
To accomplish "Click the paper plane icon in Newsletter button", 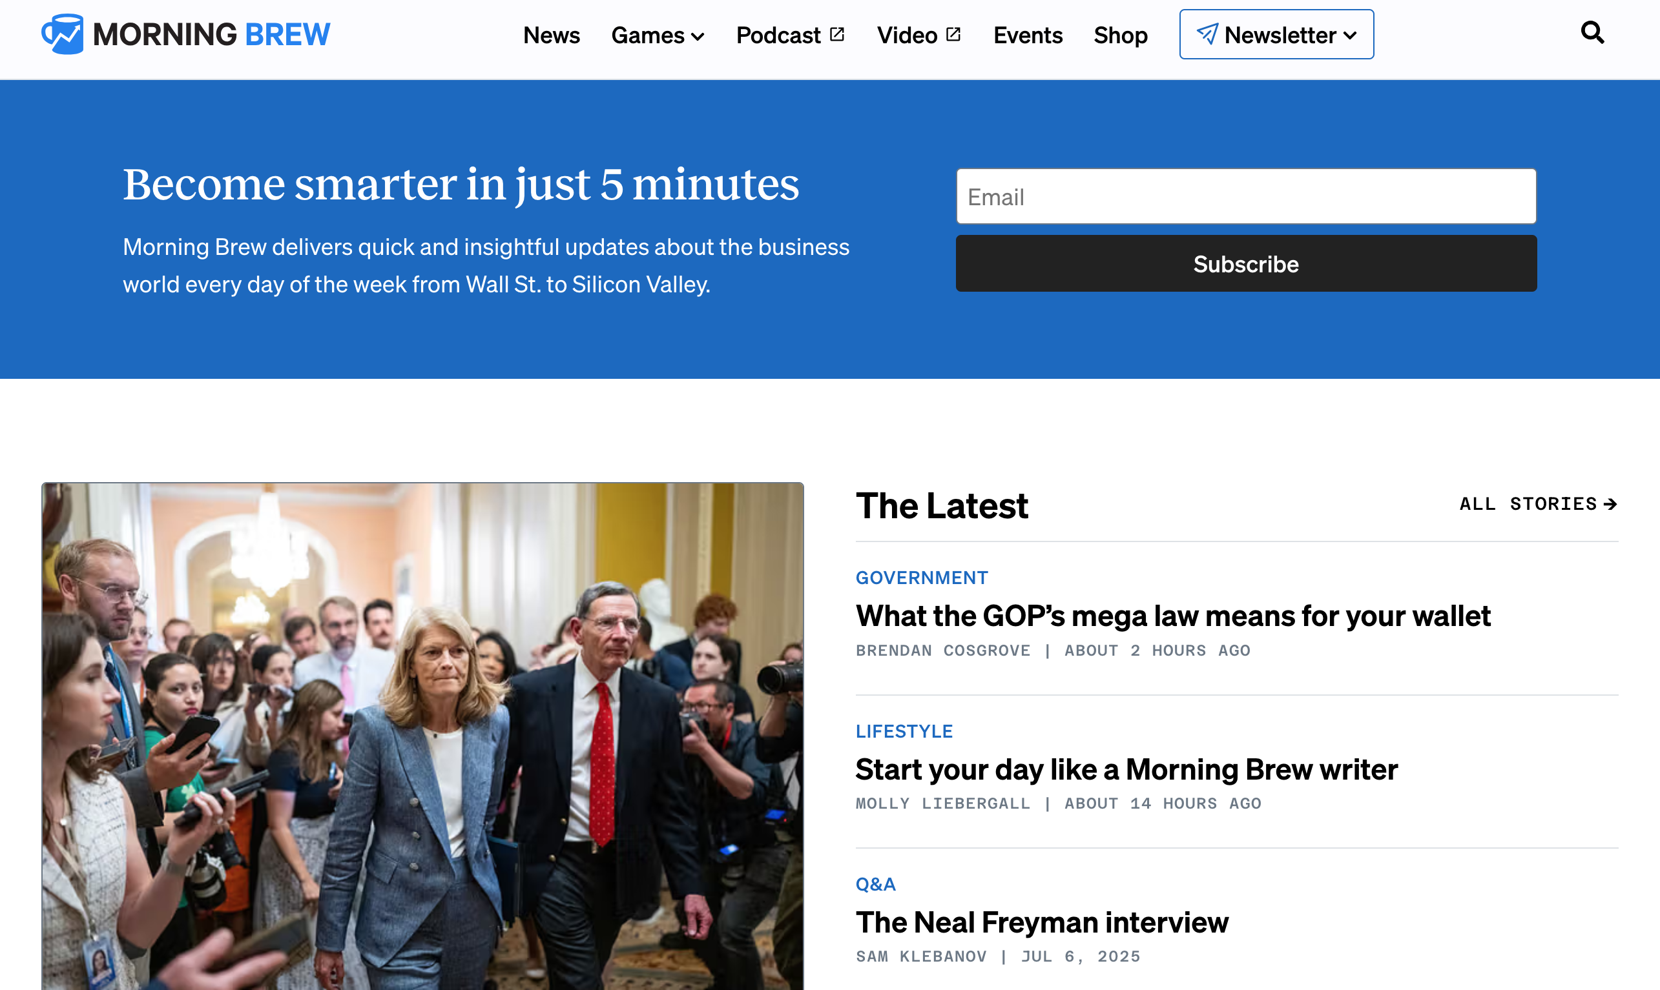I will pos(1207,34).
